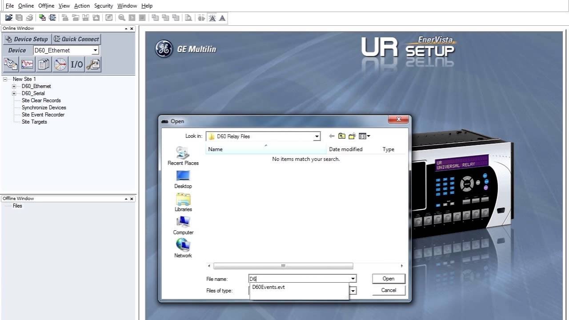Select Synchronize Devices in tree
Screen dimensions: 569x320
44,108
